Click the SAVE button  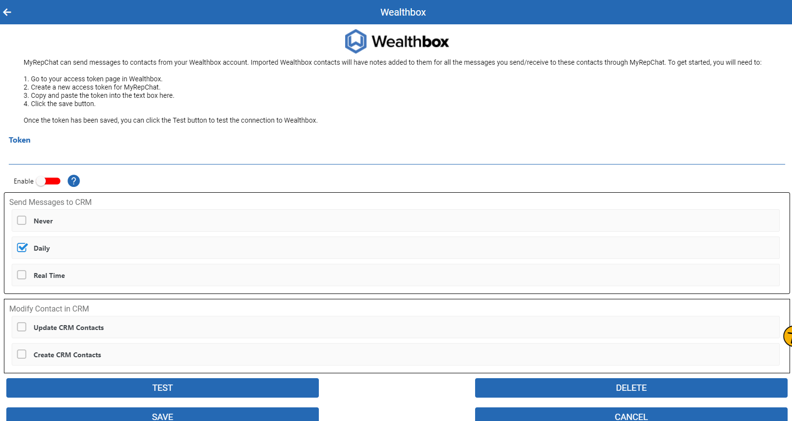point(162,415)
